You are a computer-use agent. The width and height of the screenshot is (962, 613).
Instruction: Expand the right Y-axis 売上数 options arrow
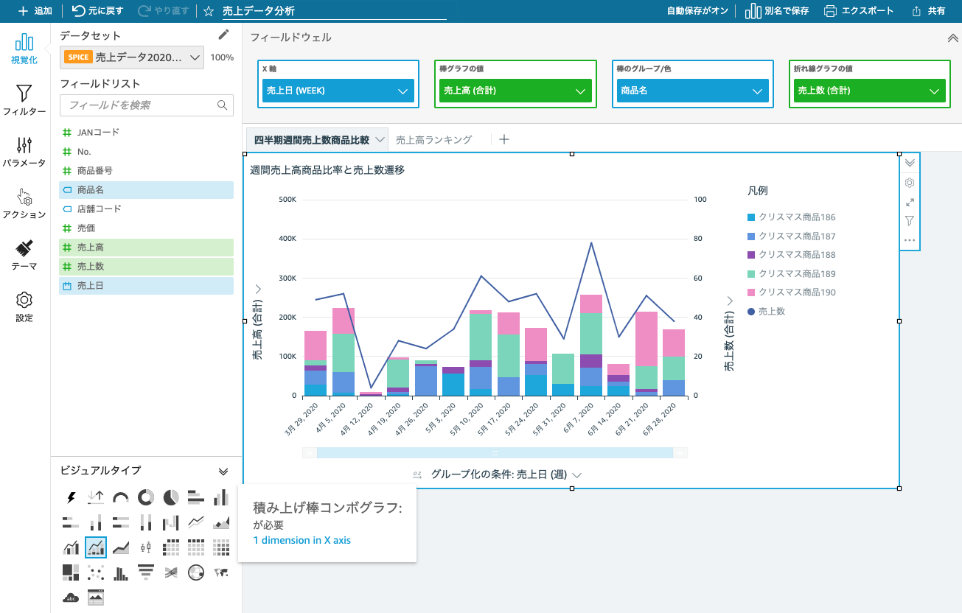tap(730, 301)
